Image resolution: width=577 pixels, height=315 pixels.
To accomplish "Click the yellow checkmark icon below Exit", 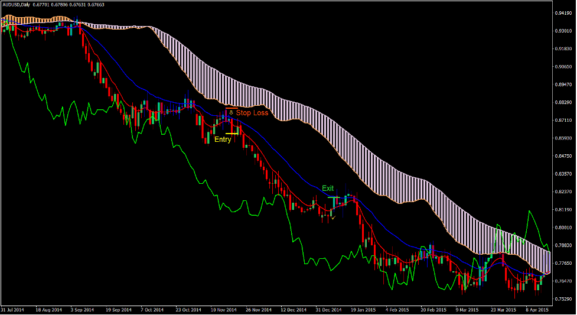I will coord(334,217).
